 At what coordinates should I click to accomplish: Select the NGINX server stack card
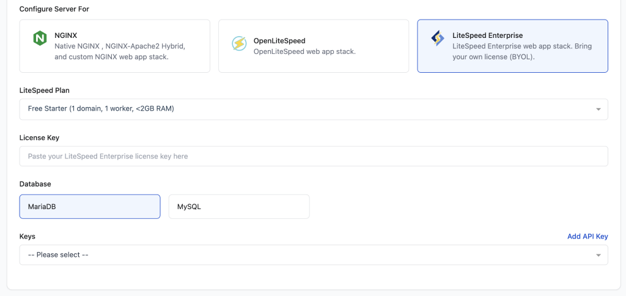point(114,46)
